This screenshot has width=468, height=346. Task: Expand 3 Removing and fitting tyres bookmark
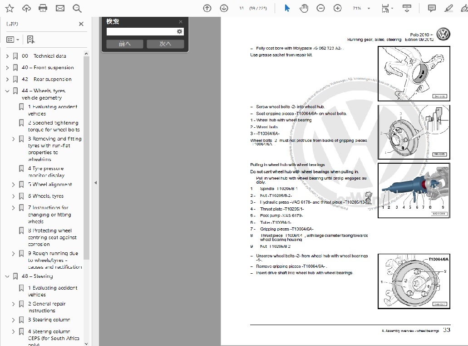pyautogui.click(x=14, y=139)
